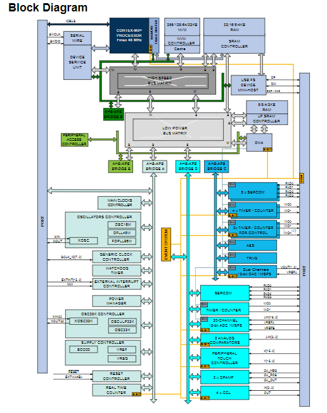Select the DMA block
This screenshot has height=413, width=327.
259,142
